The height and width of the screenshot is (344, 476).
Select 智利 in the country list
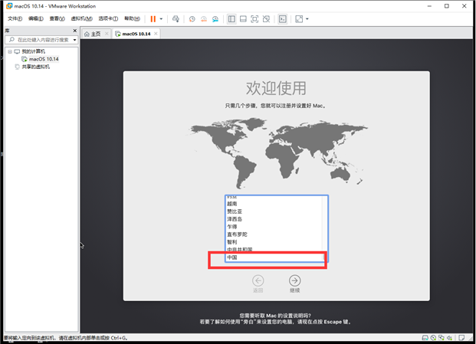coord(274,242)
